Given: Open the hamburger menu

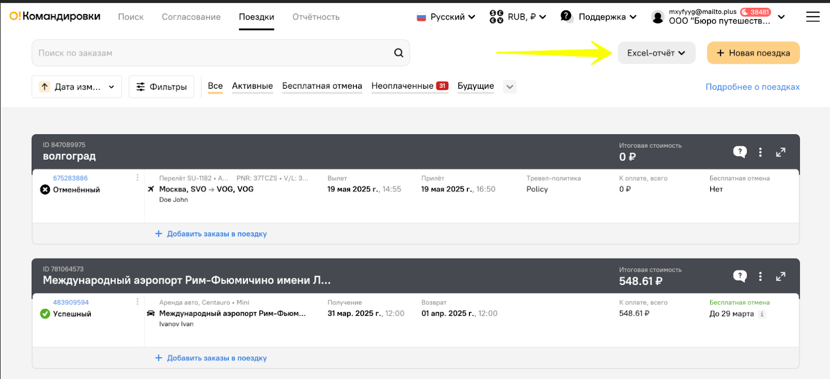Looking at the screenshot, I should tap(813, 17).
